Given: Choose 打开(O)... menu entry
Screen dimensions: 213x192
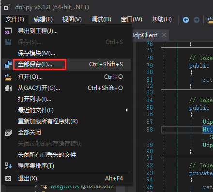Looking at the screenshot, I should point(66,77).
